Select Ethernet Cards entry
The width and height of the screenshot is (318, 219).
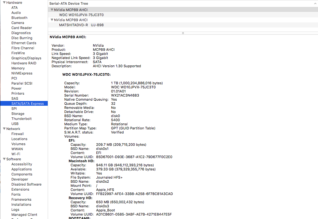point(24,43)
